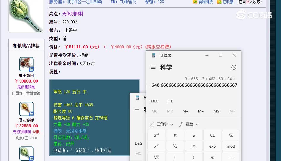Viewport: 281px width, 161px height.
Task: Click the copy link button
Action: (203, 2)
